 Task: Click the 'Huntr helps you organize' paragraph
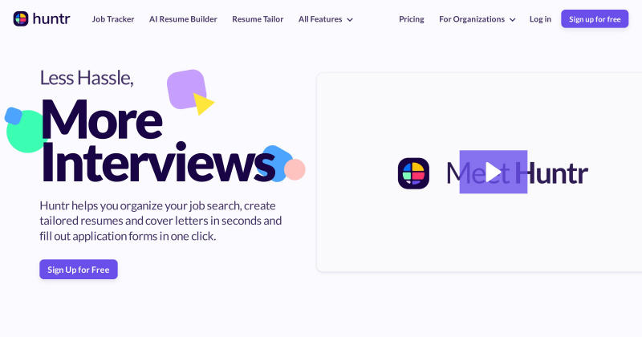tap(160, 221)
